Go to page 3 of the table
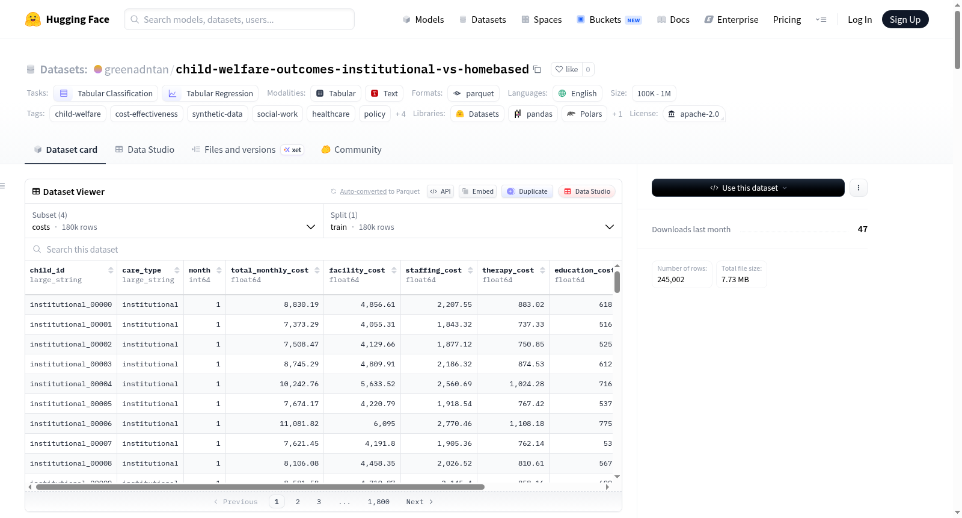Viewport: 962px width, 518px height. [319, 502]
